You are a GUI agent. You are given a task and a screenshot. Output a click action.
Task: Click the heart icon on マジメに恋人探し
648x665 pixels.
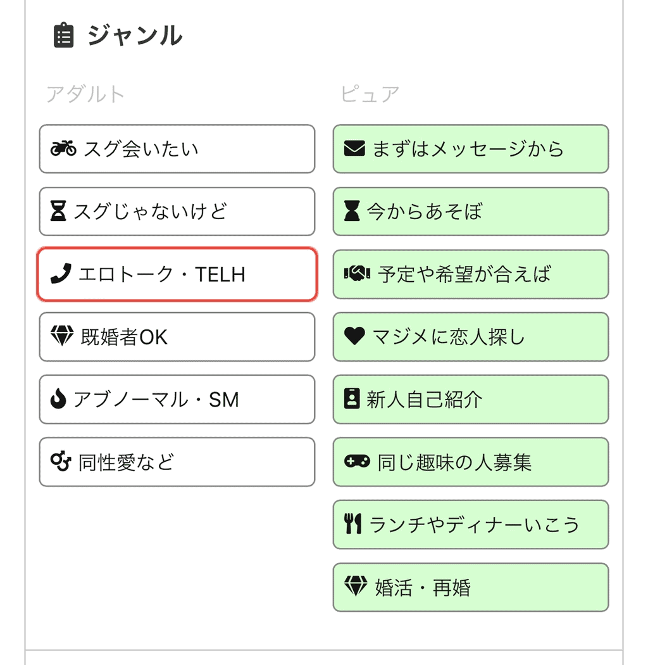[x=353, y=336]
